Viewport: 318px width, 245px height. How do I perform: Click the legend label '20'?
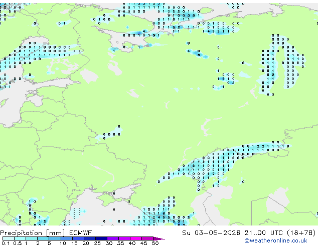click(86, 243)
